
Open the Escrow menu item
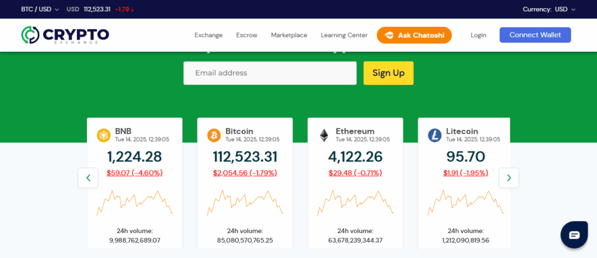point(247,35)
